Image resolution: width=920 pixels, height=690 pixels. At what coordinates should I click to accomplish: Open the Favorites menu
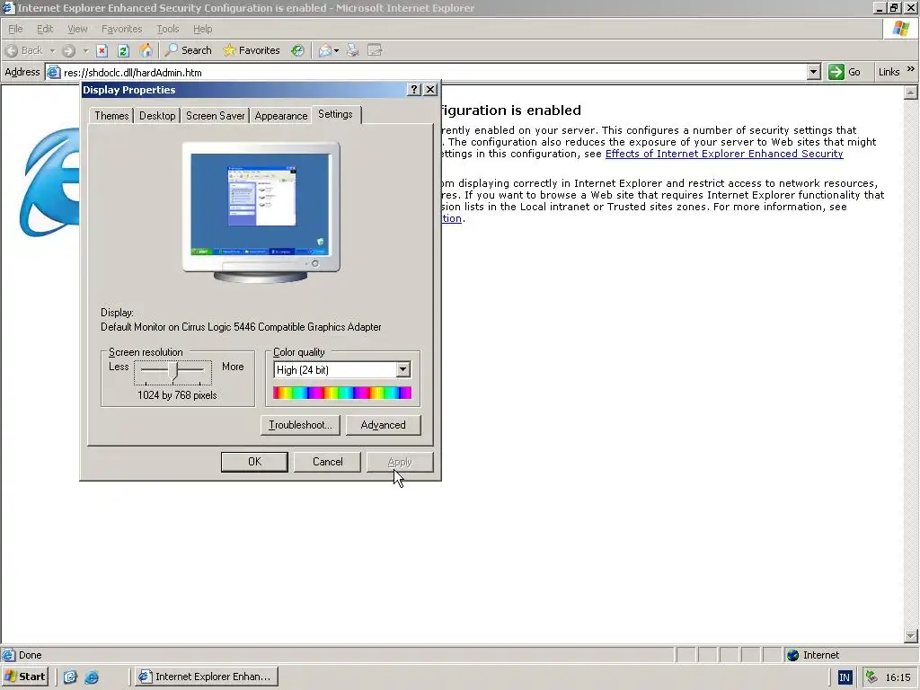click(121, 29)
